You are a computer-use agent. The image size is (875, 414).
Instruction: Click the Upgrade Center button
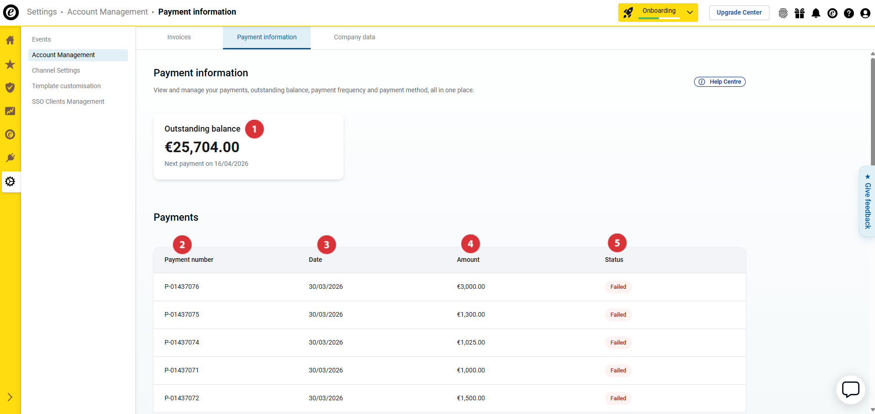click(x=738, y=12)
